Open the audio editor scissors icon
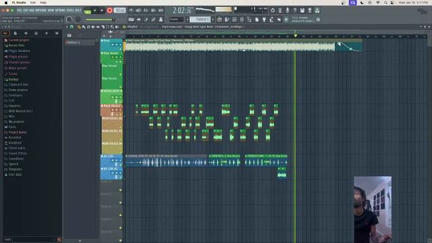 (x=280, y=11)
